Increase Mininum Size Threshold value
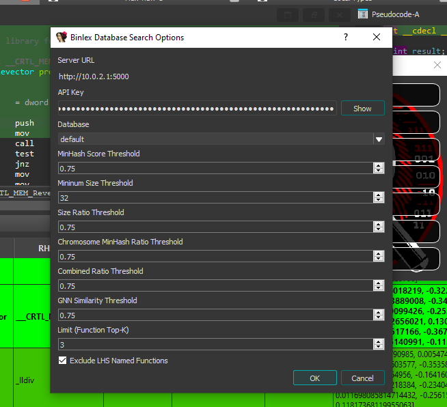 point(379,195)
